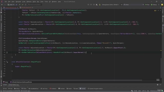Image resolution: width=164 pixels, height=92 pixels.
Task: Open the Terminal tool window
Action: pyautogui.click(x=61, y=89)
